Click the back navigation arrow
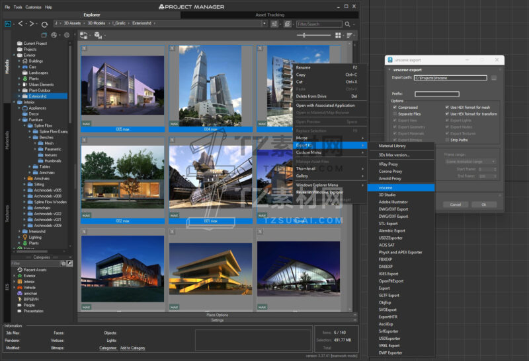Image resolution: width=529 pixels, height=361 pixels. coord(21,24)
